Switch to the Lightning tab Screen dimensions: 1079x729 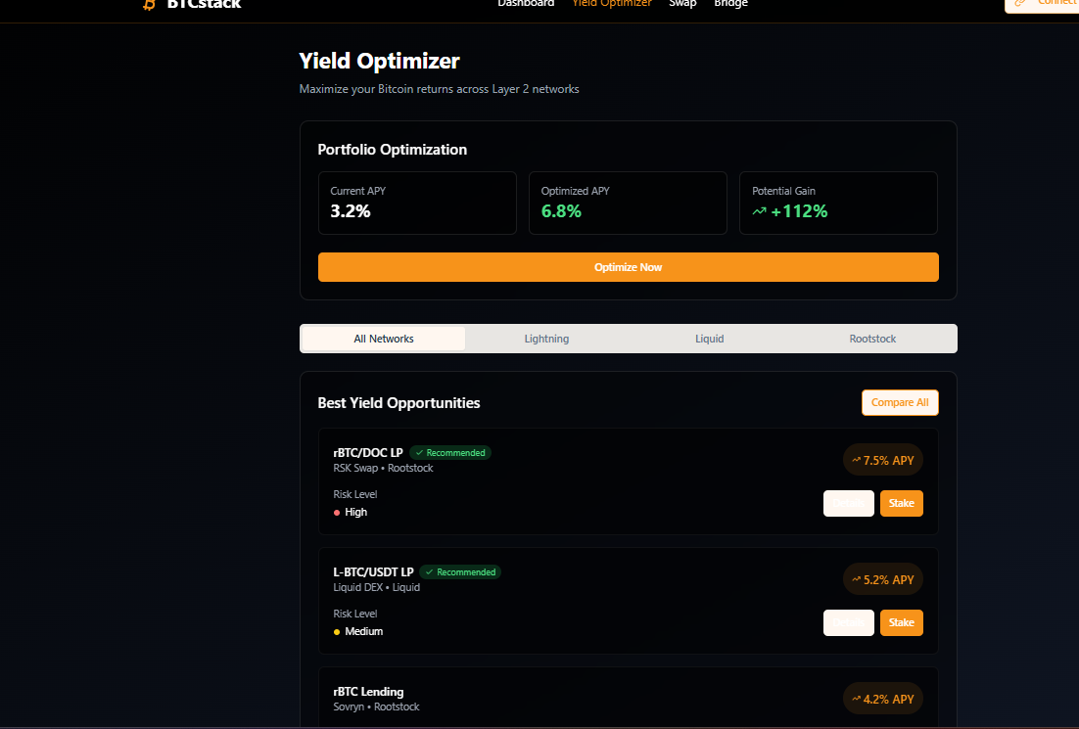(546, 339)
